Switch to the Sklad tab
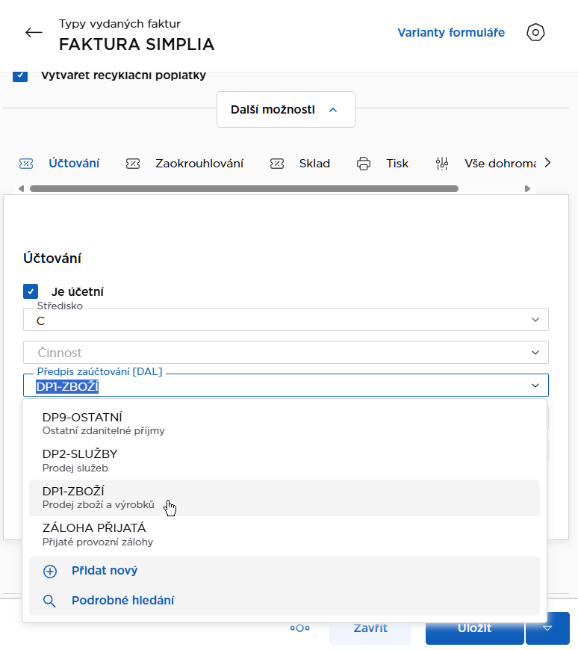This screenshot has height=650, width=578. [x=314, y=163]
